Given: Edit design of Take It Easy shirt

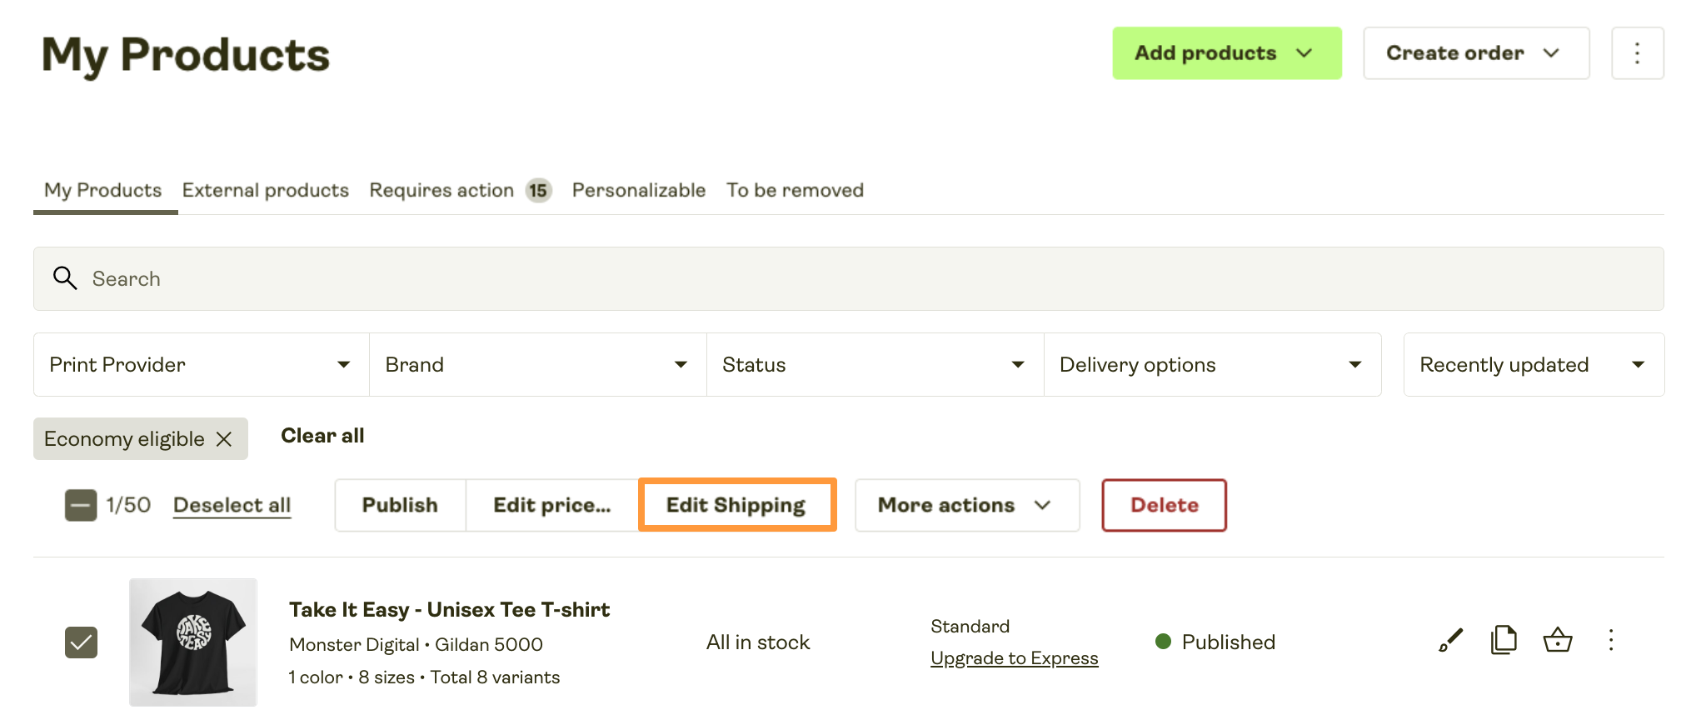Looking at the screenshot, I should [1449, 641].
